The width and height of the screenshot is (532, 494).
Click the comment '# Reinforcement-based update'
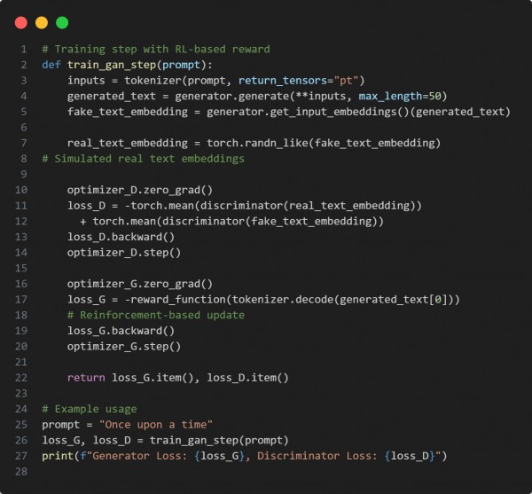click(156, 315)
